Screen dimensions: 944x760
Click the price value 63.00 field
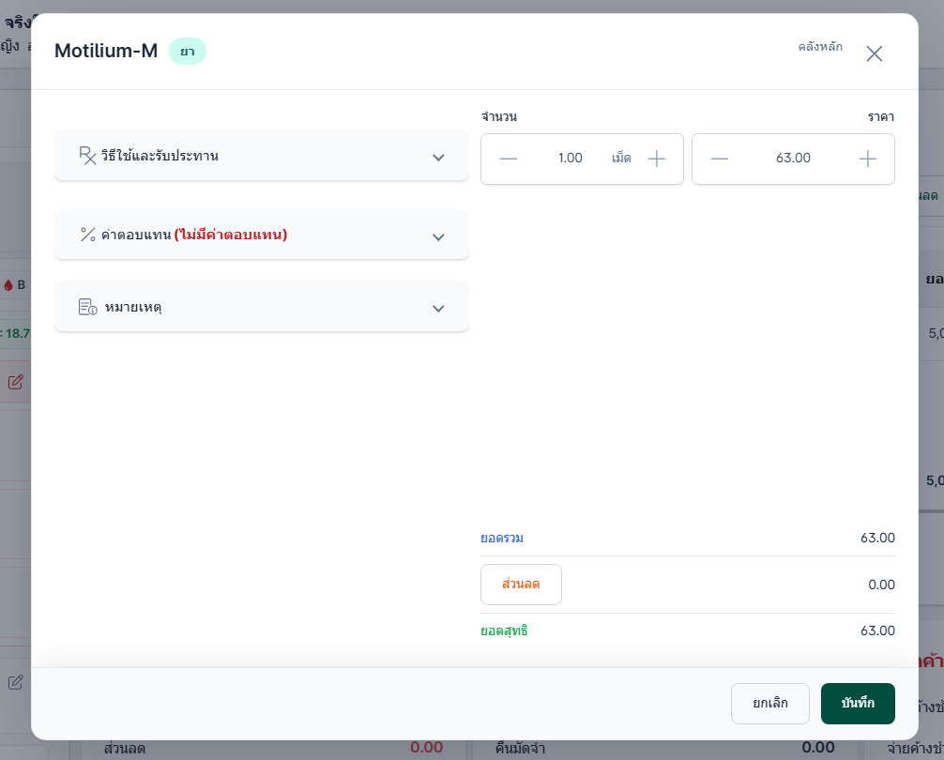pos(793,159)
